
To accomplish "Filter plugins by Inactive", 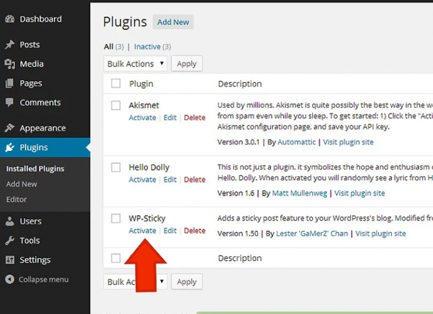I will [147, 47].
